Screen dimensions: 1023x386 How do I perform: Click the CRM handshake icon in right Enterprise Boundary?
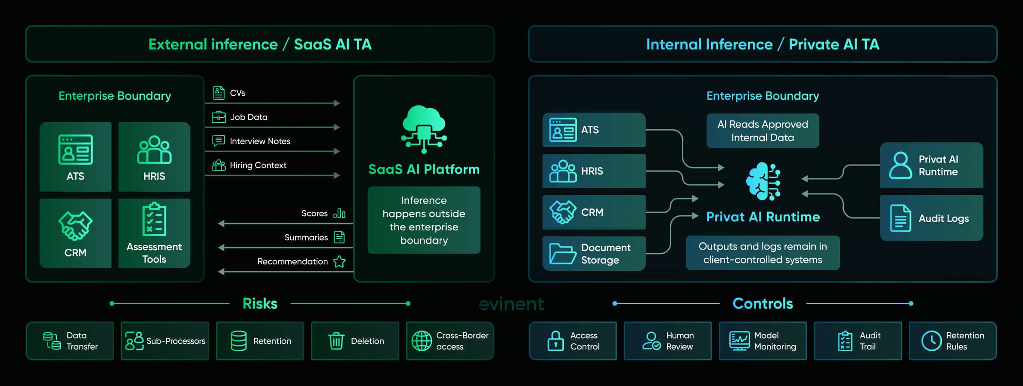pyautogui.click(x=563, y=212)
